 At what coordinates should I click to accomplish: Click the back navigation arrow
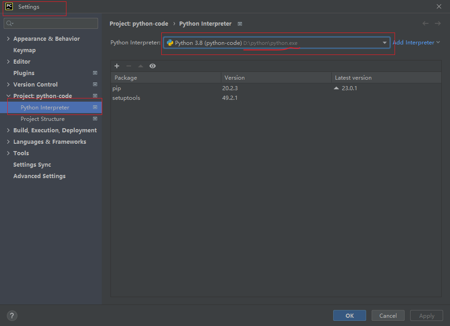425,23
